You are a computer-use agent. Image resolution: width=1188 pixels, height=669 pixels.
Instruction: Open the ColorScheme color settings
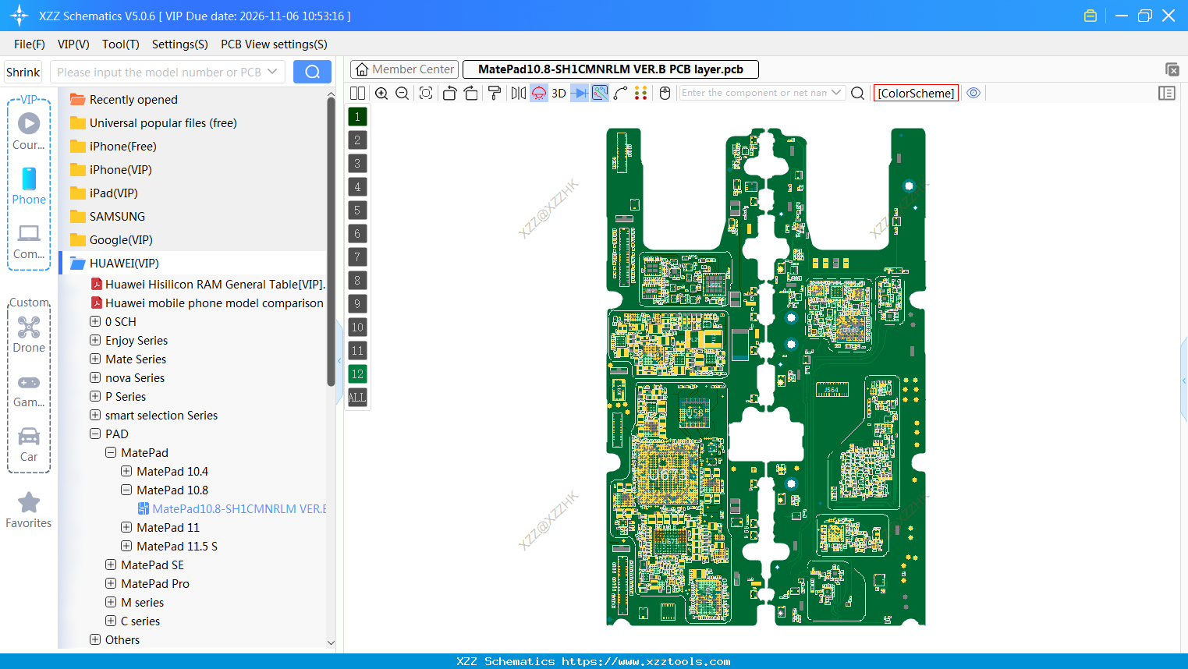tap(916, 93)
